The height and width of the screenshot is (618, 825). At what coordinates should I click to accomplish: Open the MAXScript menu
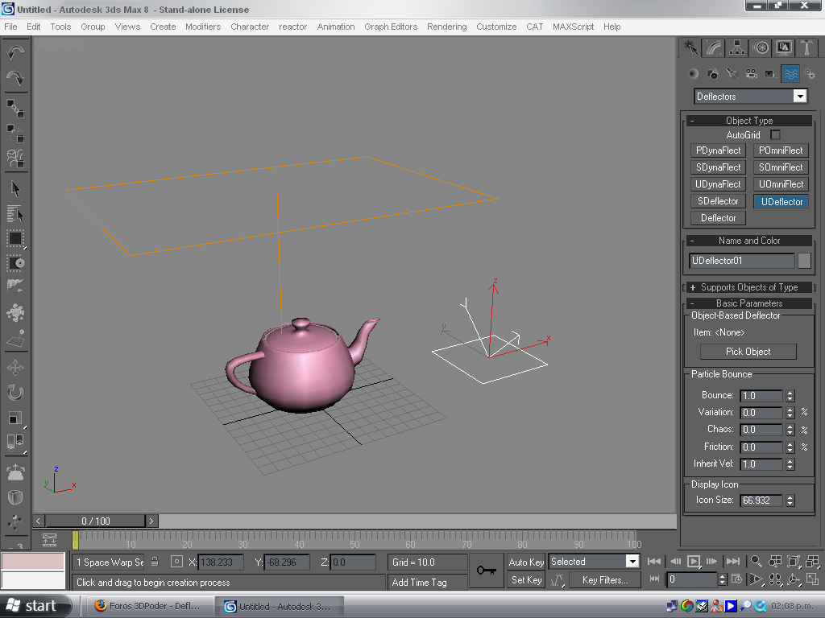coord(573,27)
